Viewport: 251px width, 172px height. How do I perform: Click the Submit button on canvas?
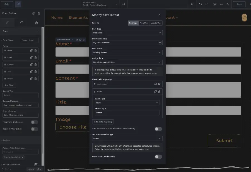(x=225, y=141)
